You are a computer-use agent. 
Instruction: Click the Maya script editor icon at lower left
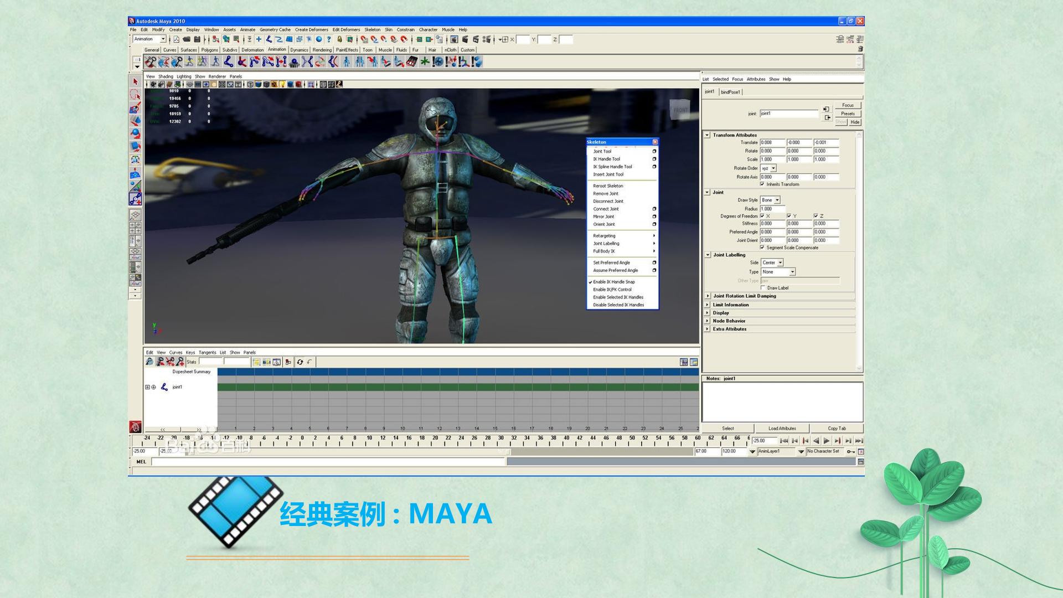(x=135, y=427)
